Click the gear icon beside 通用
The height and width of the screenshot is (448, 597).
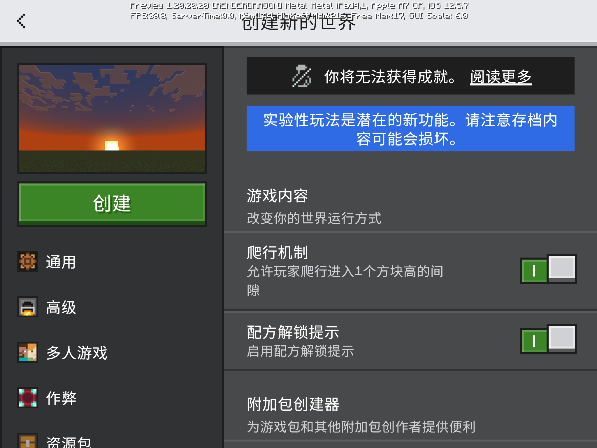[28, 262]
